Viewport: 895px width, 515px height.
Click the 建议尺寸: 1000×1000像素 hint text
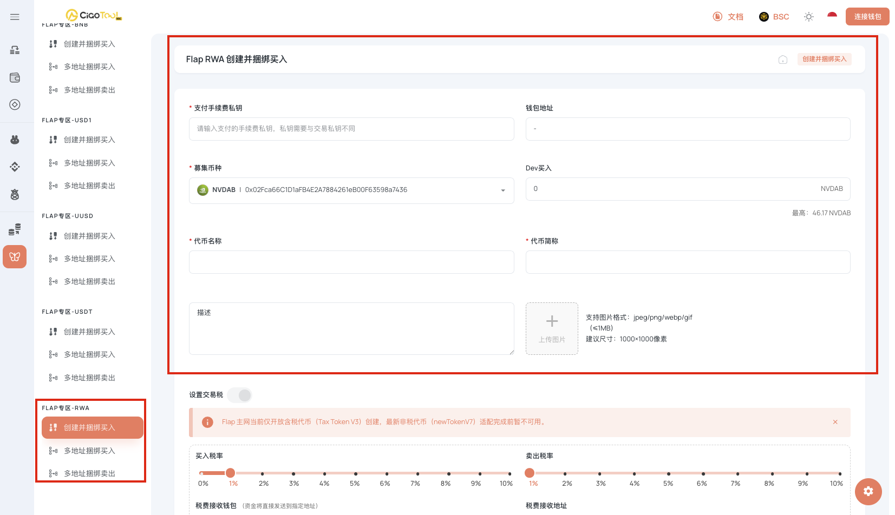tap(626, 339)
